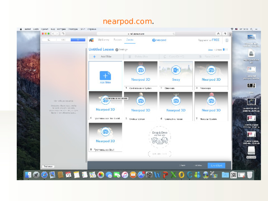Click the large Add Slide tile
268x201 pixels.
coord(105,76)
